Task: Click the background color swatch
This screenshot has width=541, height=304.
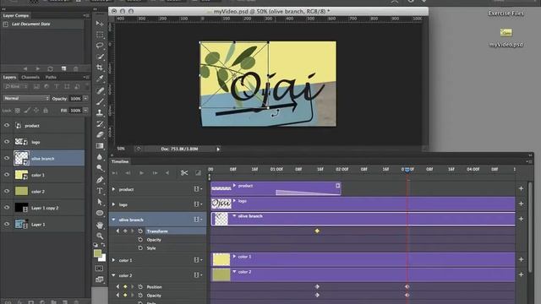Action: (x=102, y=258)
